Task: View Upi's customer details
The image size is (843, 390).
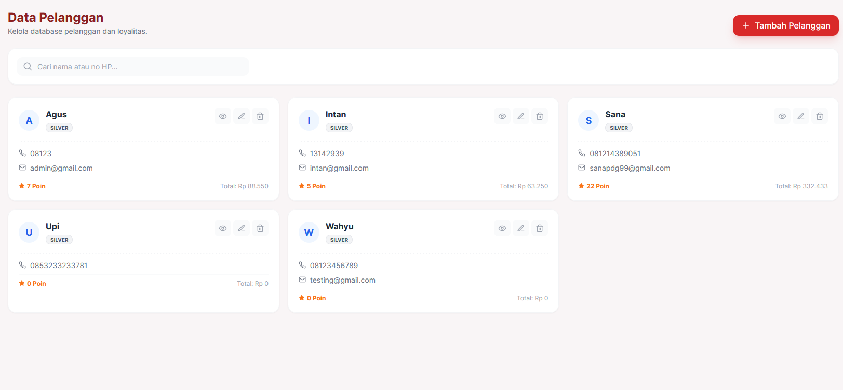Action: pos(223,228)
